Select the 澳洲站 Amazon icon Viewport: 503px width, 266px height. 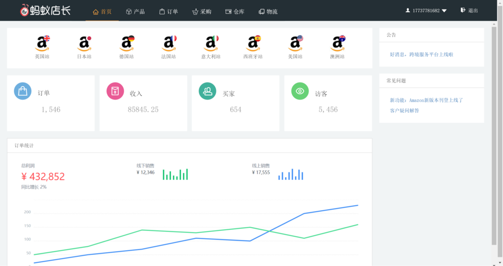(337, 43)
